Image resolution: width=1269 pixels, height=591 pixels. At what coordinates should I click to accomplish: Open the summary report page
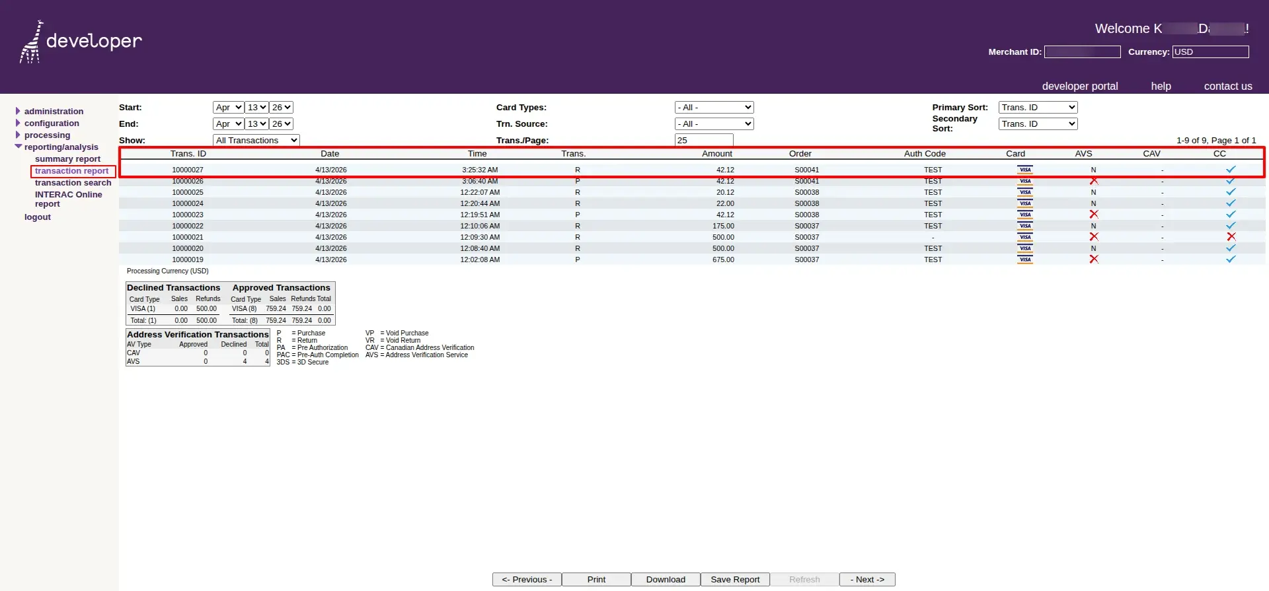67,158
